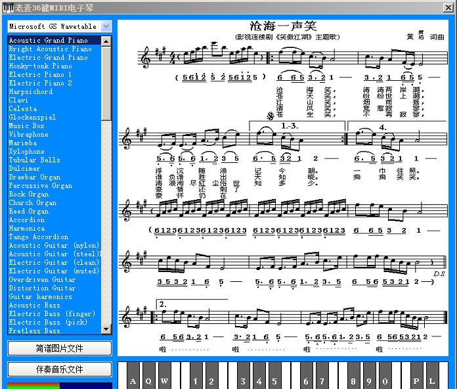This screenshot has width=457, height=389.
Task: Play the black piano key labeled 6
Action: [306, 375]
